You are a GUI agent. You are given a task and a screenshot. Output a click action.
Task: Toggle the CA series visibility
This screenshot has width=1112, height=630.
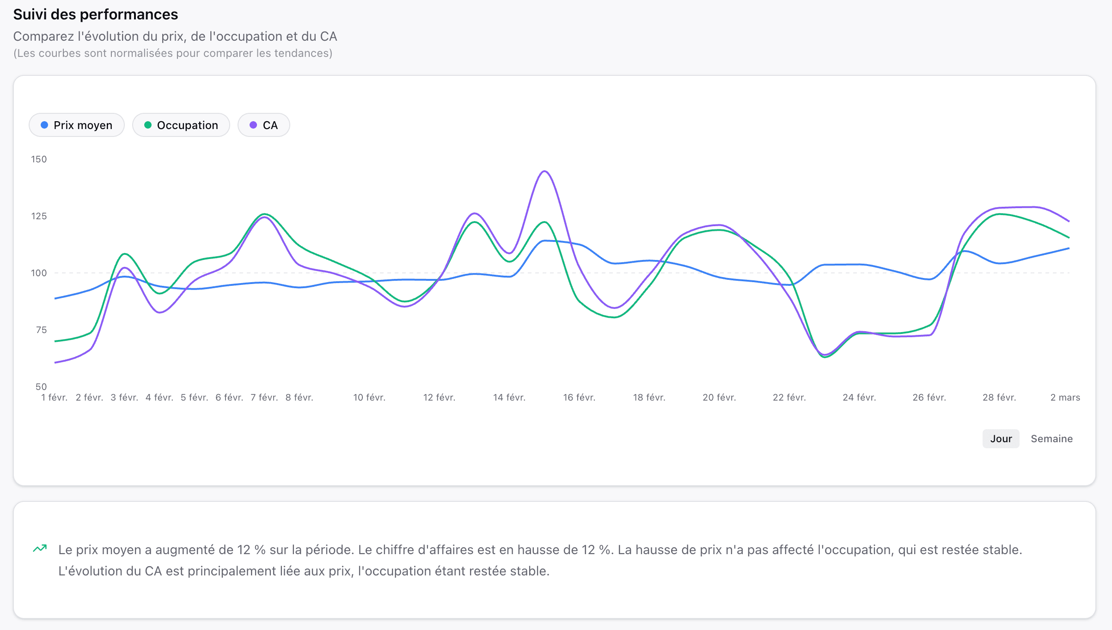263,125
